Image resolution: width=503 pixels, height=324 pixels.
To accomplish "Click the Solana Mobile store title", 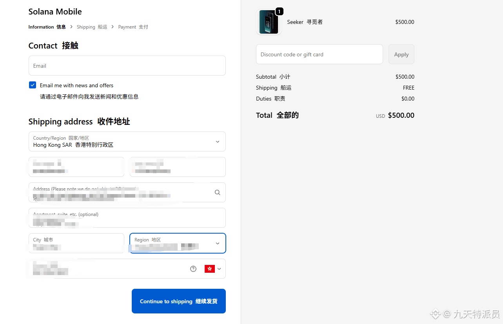I will click(x=55, y=12).
